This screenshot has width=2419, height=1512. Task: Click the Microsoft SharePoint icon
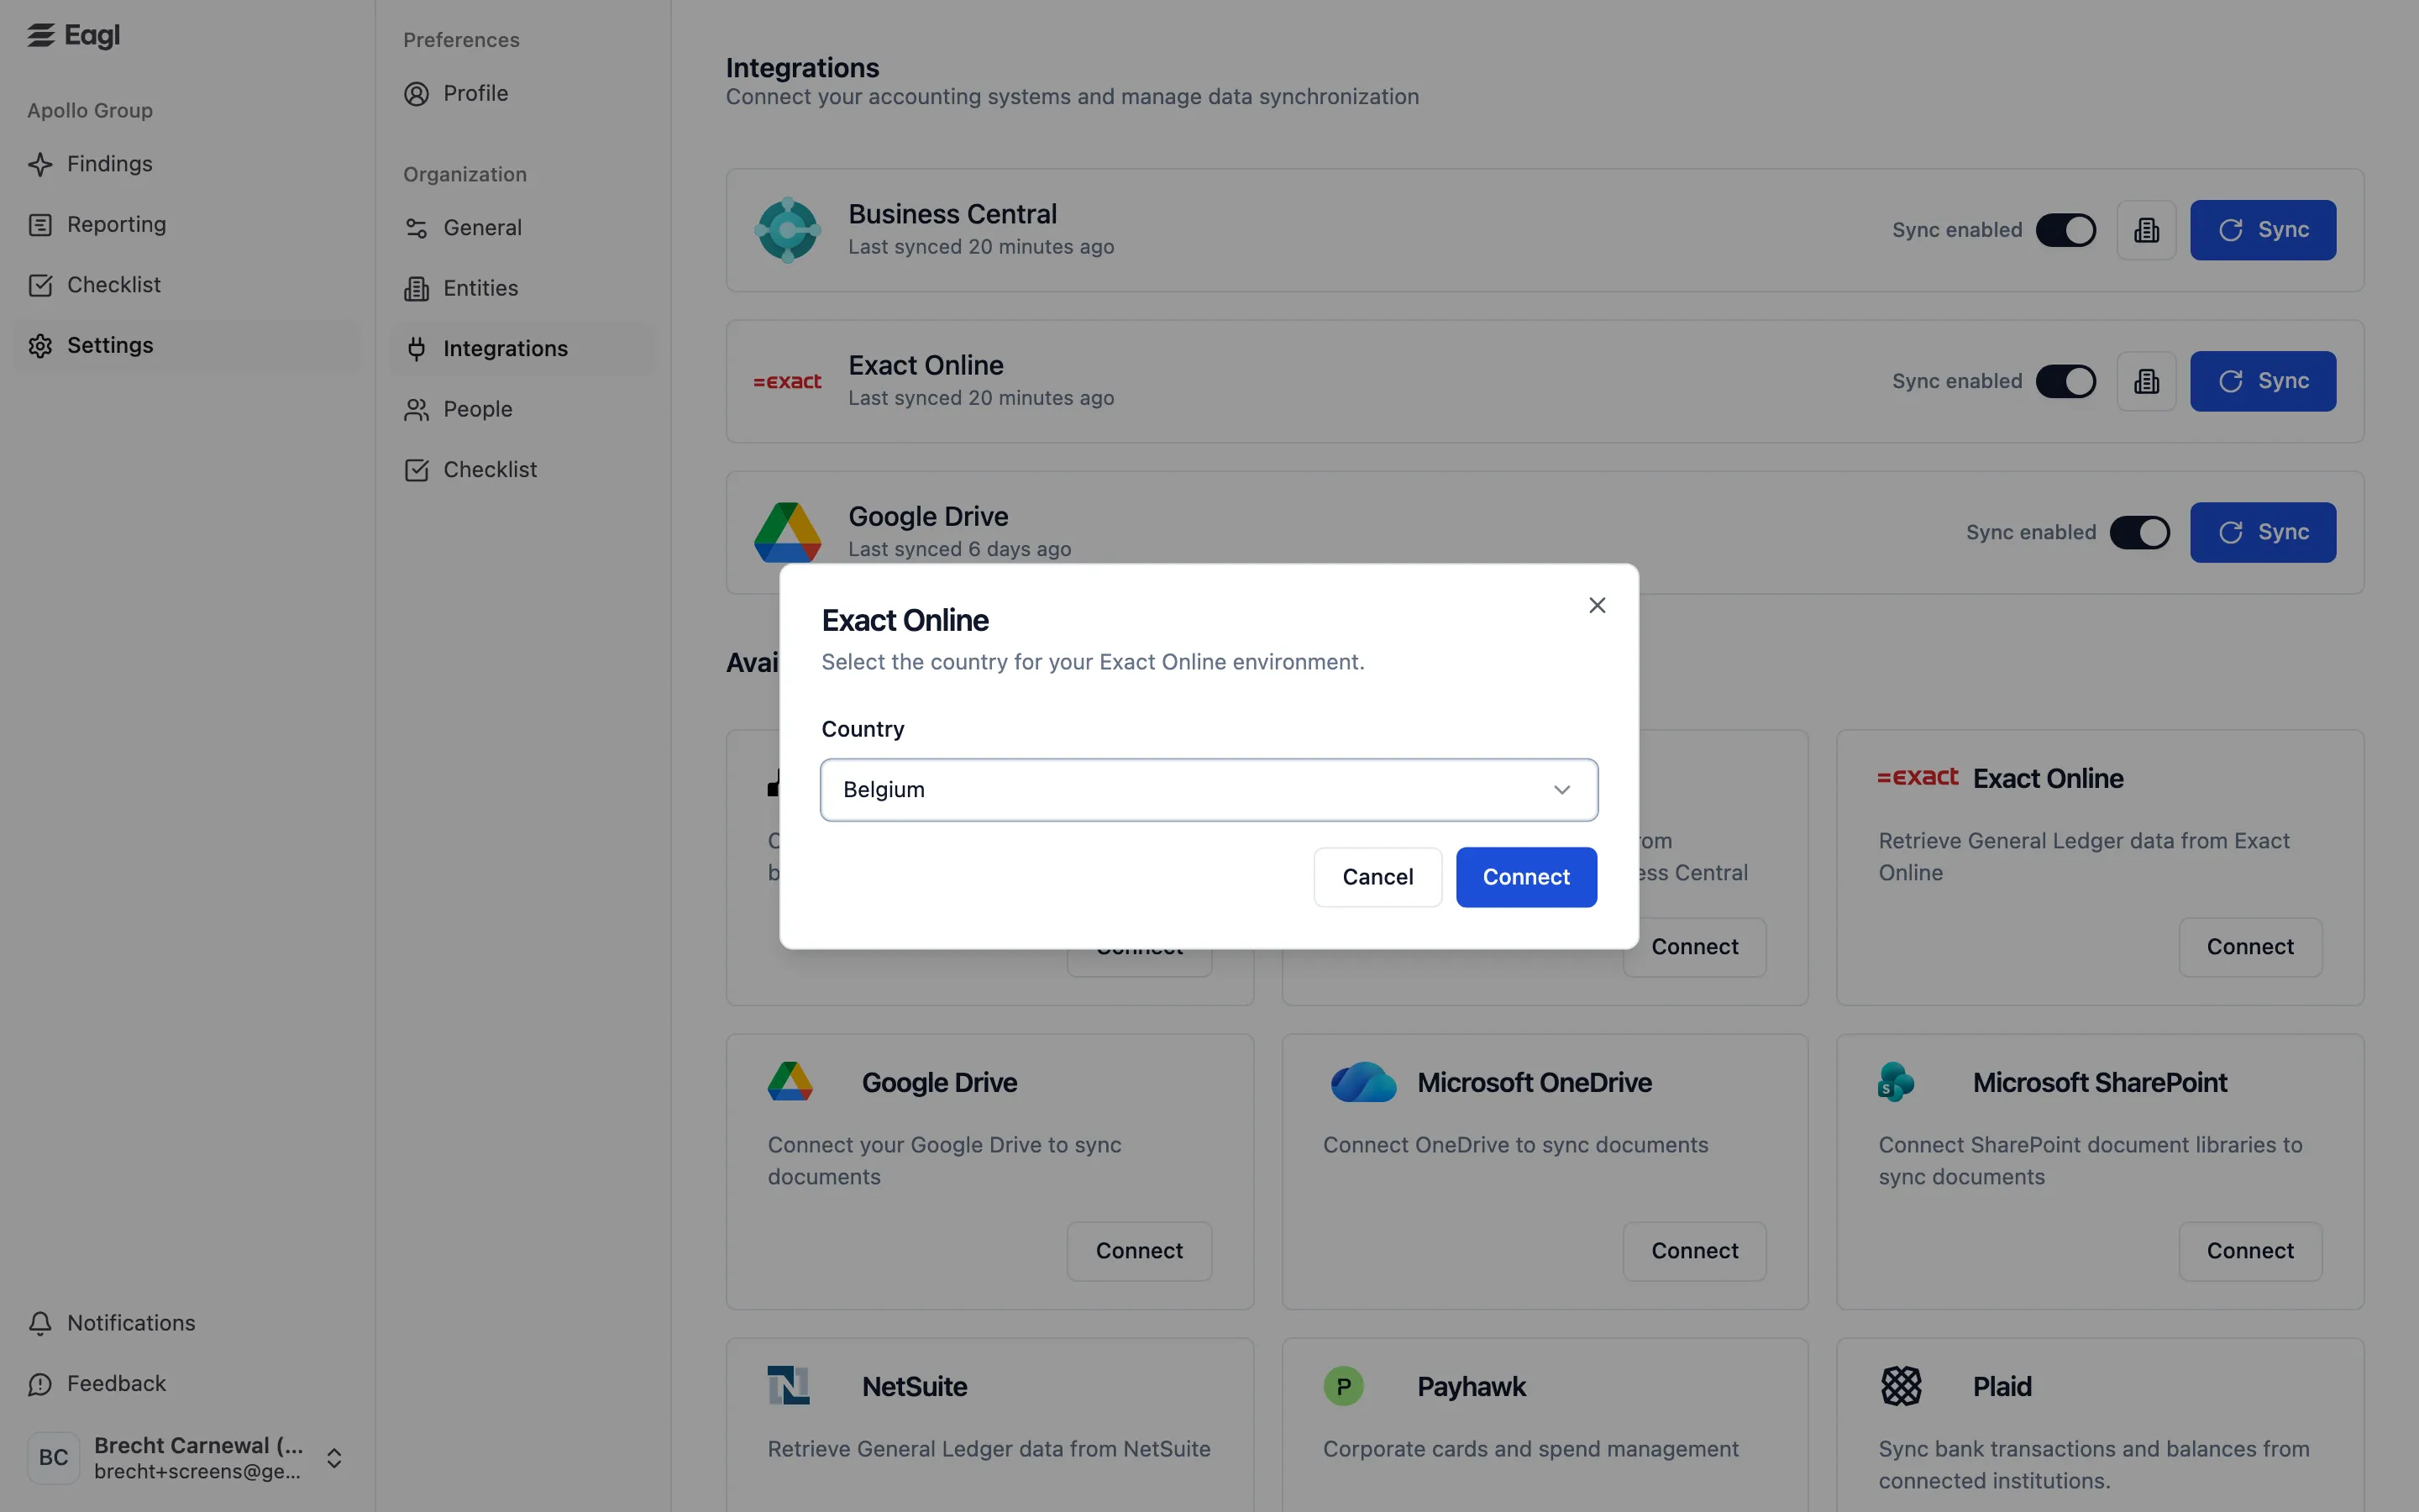(1895, 1082)
